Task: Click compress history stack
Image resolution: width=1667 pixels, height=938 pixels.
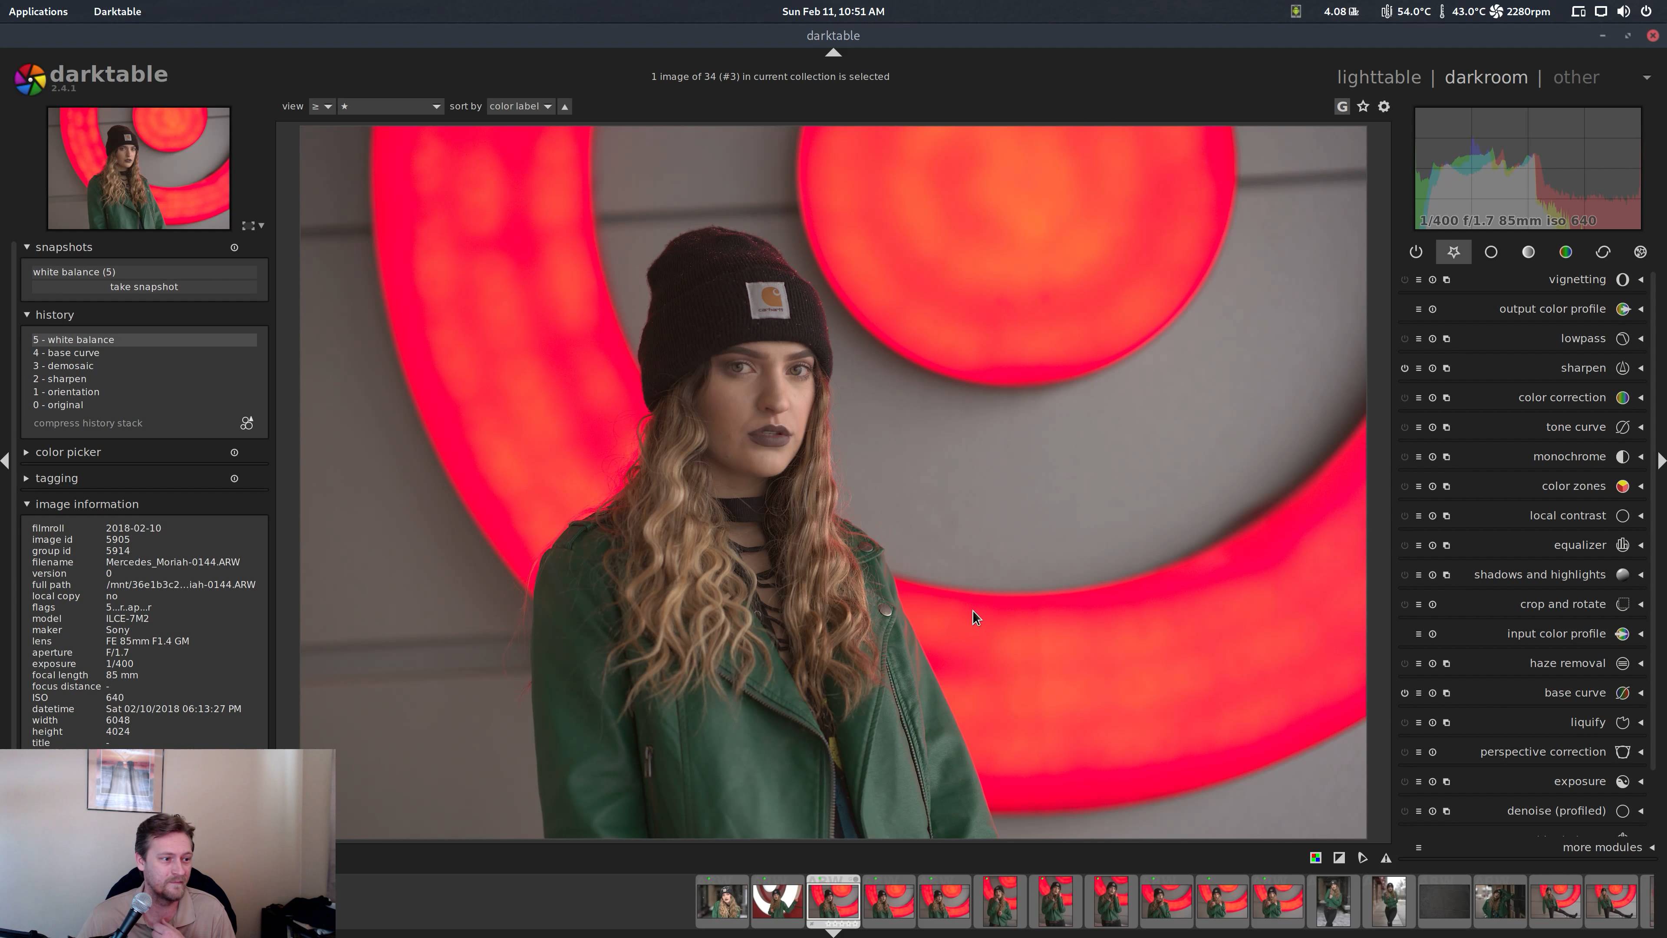Action: pos(88,423)
